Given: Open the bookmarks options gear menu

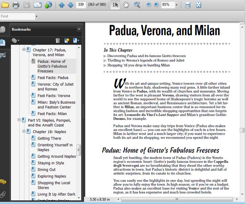Looking at the screenshot, I should (16, 40).
